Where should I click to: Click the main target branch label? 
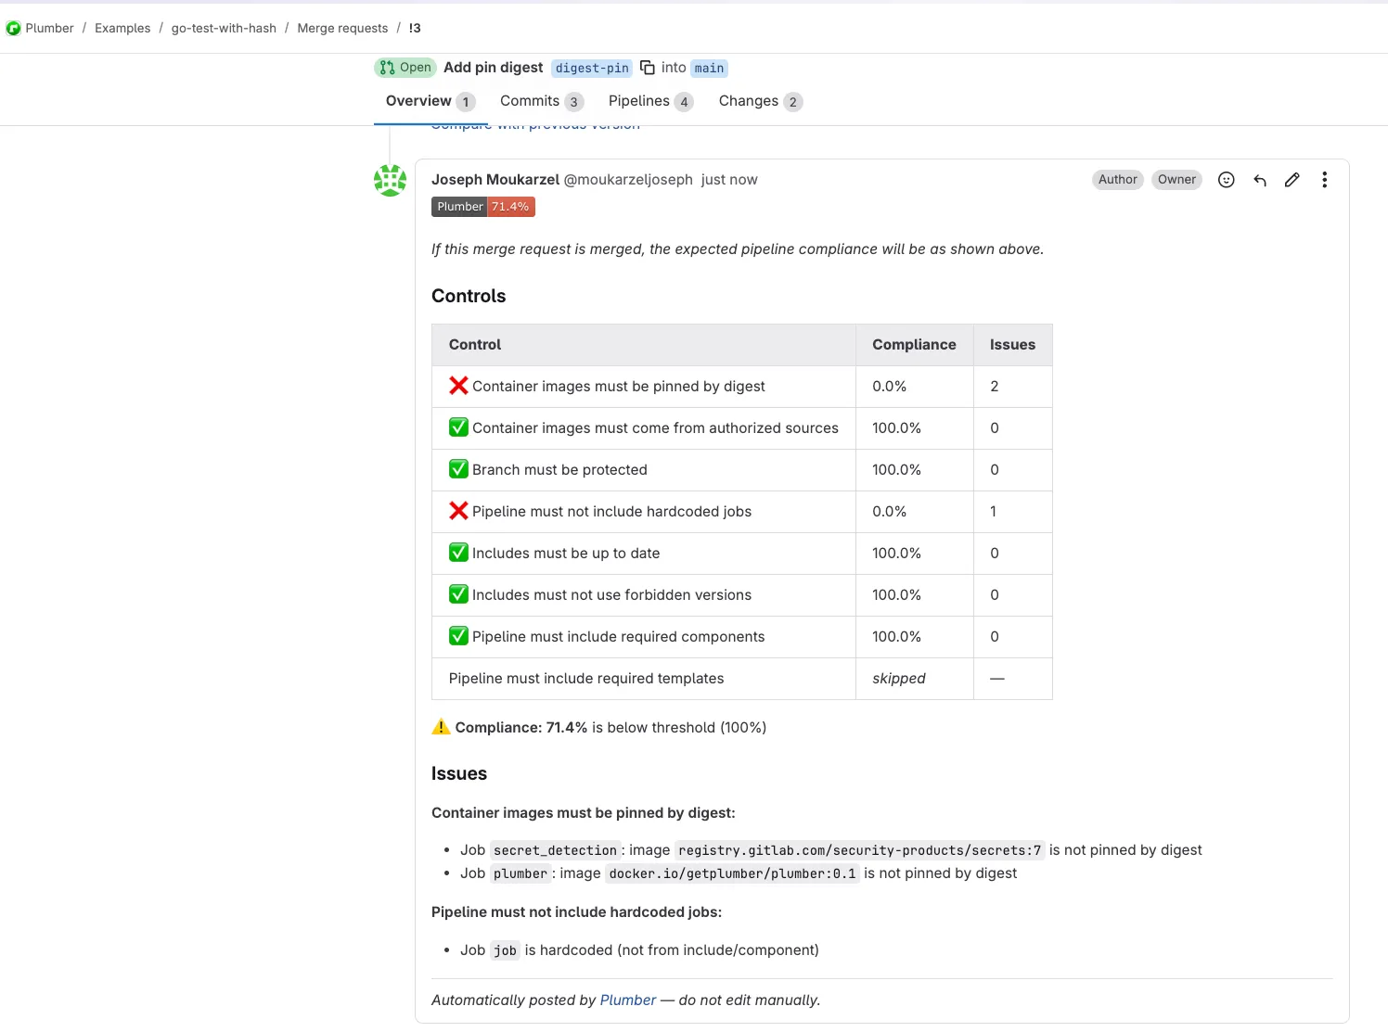click(x=708, y=68)
